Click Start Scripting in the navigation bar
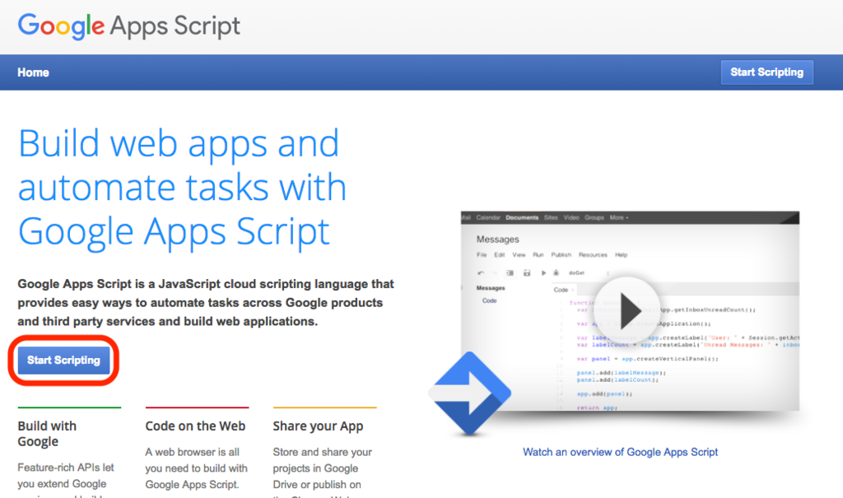The height and width of the screenshot is (498, 843). point(766,72)
